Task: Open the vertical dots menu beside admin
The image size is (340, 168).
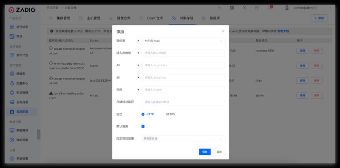Action: tap(331, 8)
